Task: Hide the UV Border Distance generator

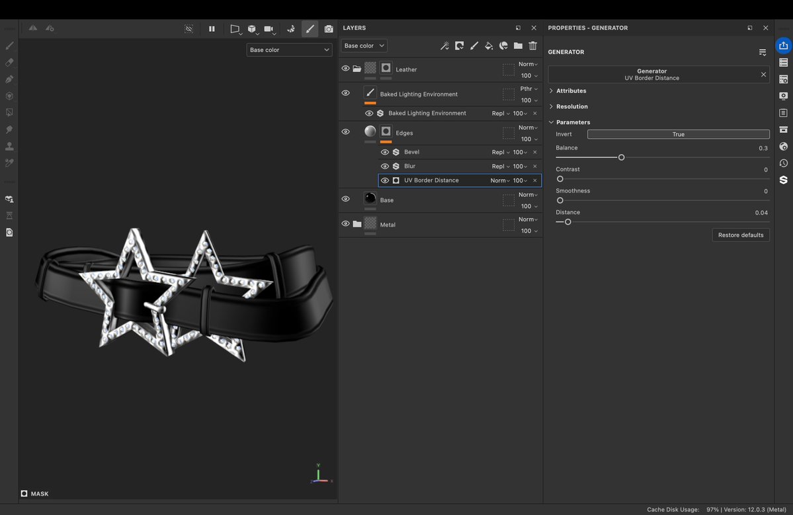Action: coord(385,180)
